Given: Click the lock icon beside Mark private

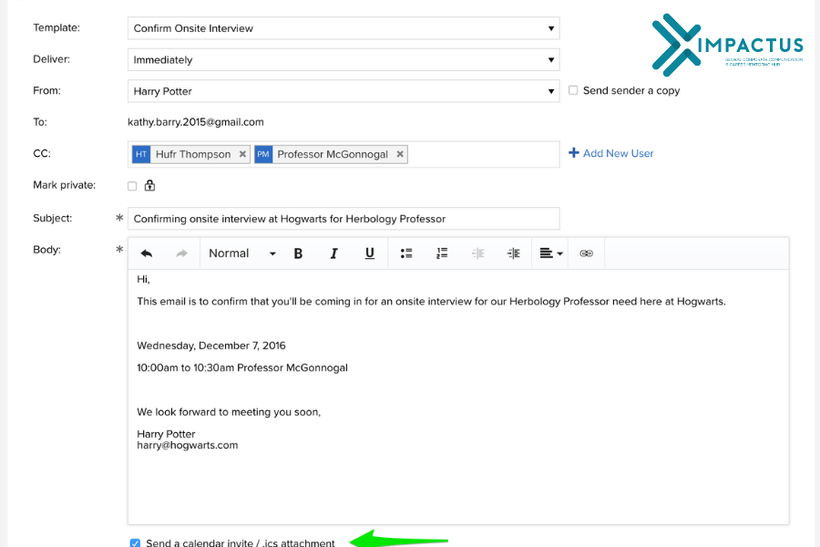Looking at the screenshot, I should click(x=149, y=185).
